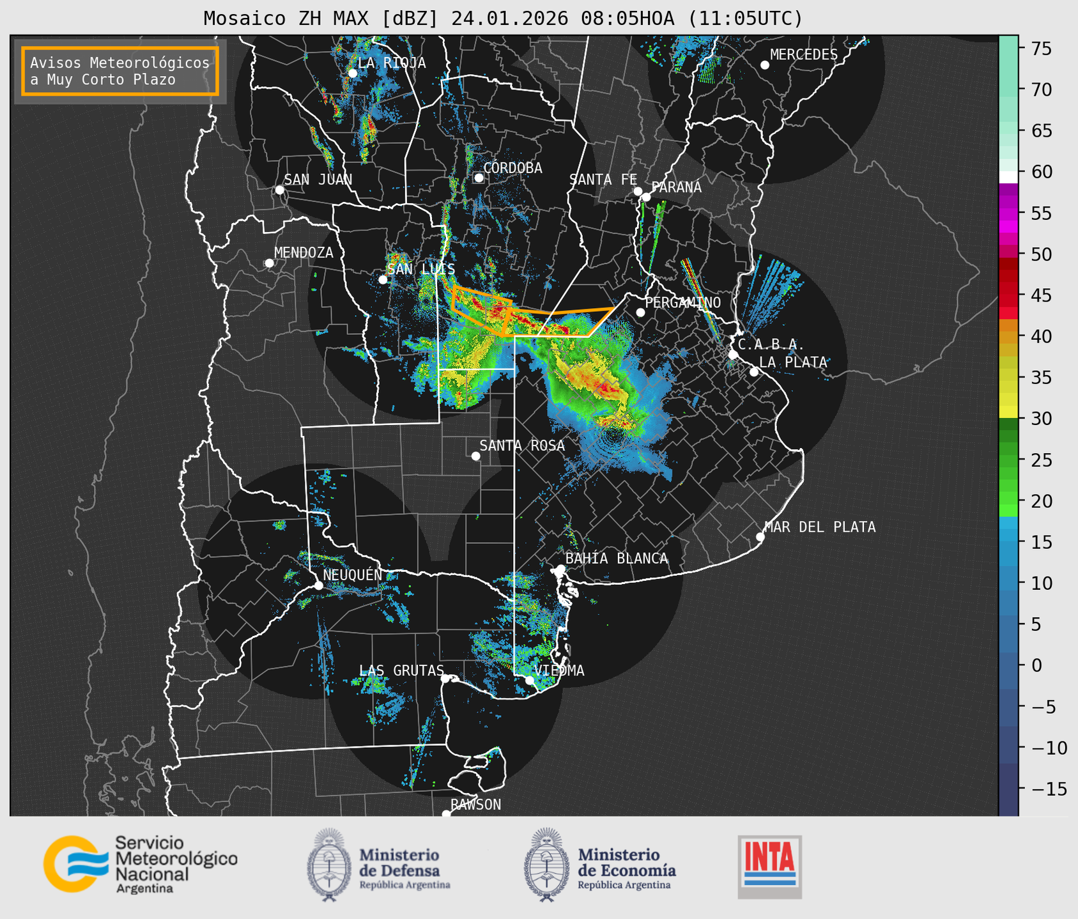Click the 75 tick label on the color scale
1078x919 pixels.
[1042, 49]
